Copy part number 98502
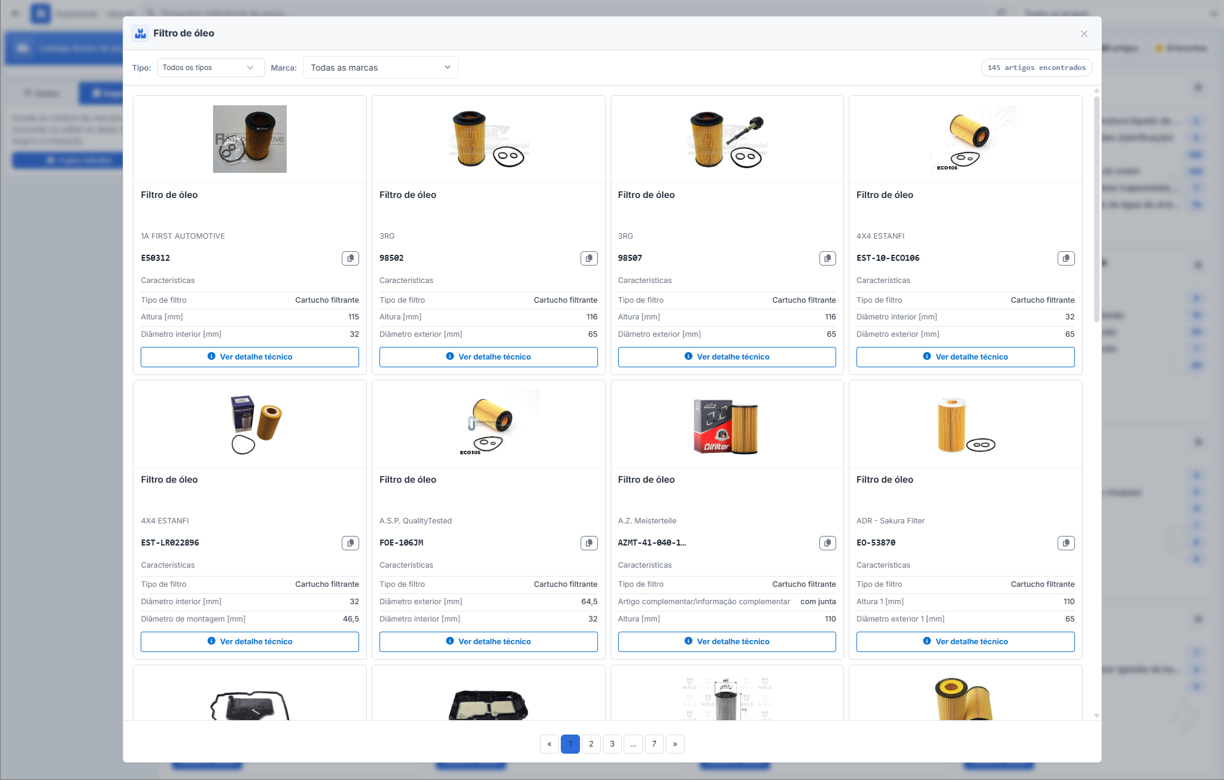1224x780 pixels. [589, 258]
